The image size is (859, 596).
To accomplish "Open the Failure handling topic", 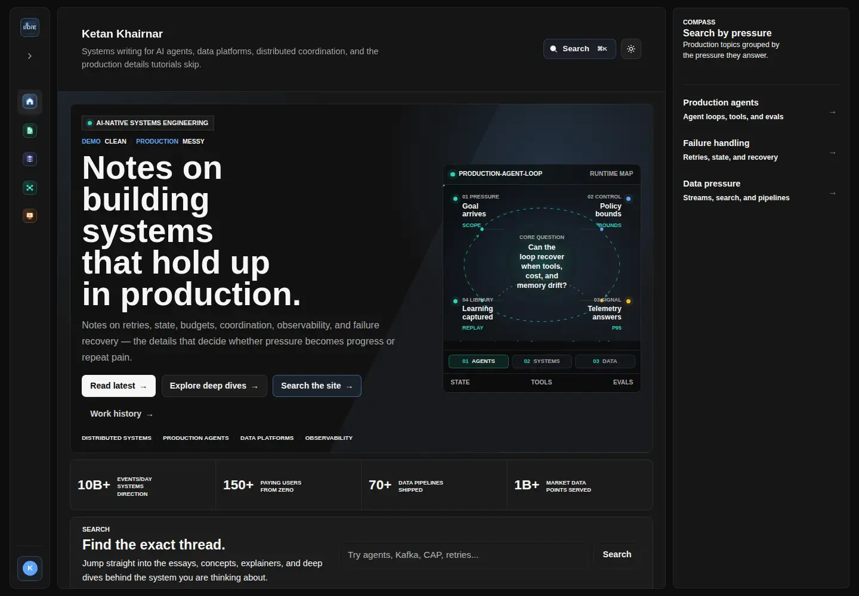I will tap(761, 150).
